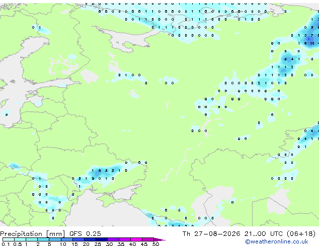Image resolution: width=319 pixels, height=246 pixels.
Task: Select the 5–10 mm legend swatch
Action: click(x=55, y=239)
